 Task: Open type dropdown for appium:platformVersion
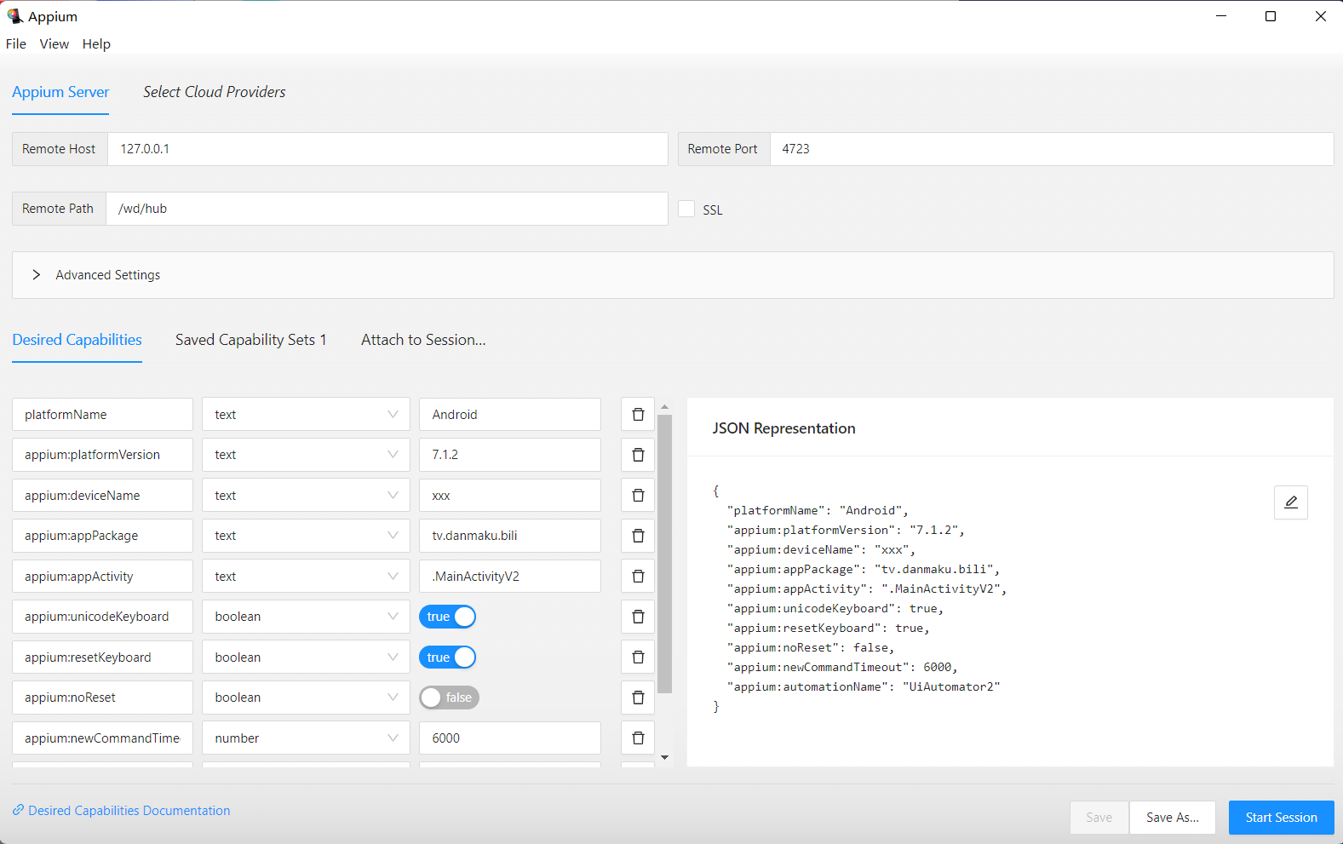coord(306,455)
